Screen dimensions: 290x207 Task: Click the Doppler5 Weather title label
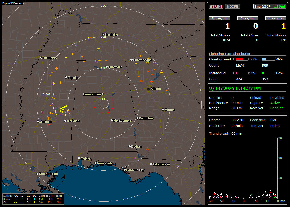tap(12, 3)
